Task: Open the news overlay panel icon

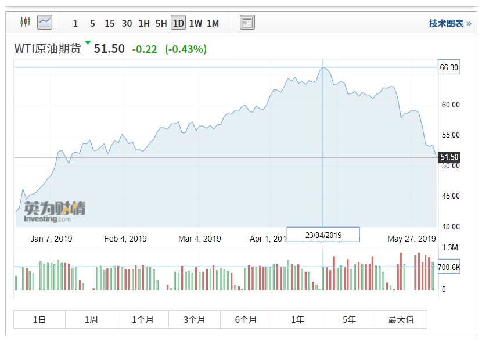Action: 247,23
